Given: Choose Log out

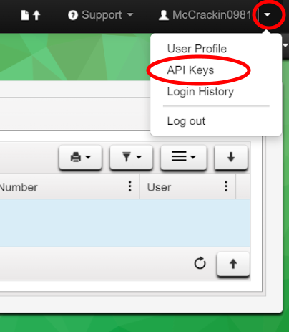Looking at the screenshot, I should point(186,121).
